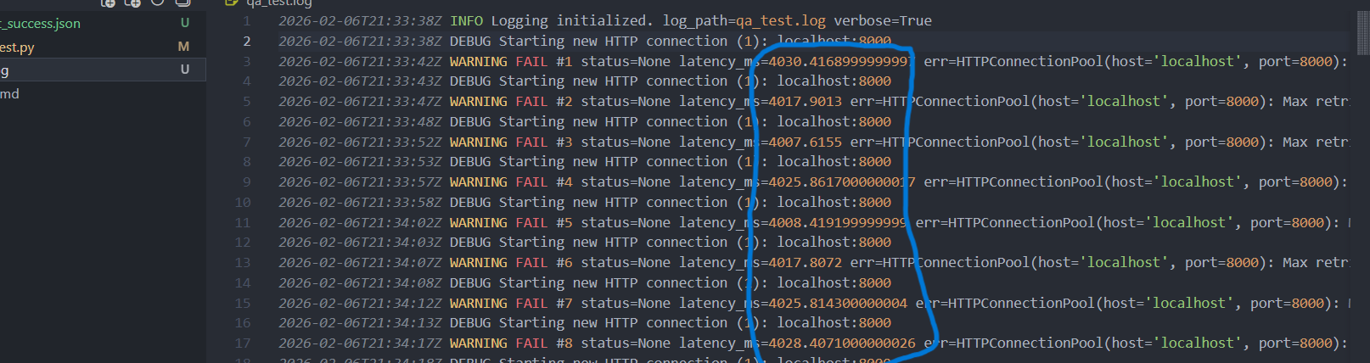The width and height of the screenshot is (1370, 363).
Task: Click 'FAIL #5' on line 11
Action: tap(544, 222)
